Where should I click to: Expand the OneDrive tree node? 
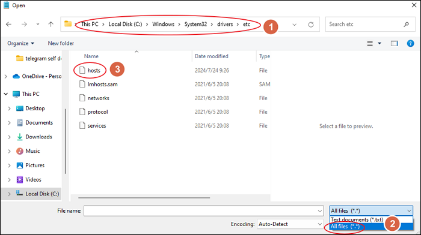click(x=5, y=77)
